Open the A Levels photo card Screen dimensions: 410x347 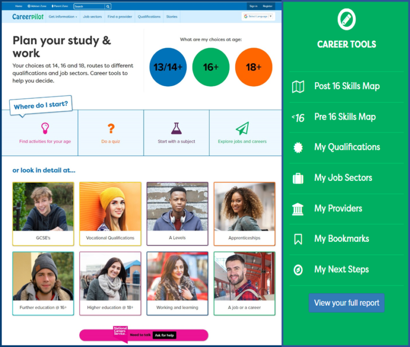pos(177,214)
